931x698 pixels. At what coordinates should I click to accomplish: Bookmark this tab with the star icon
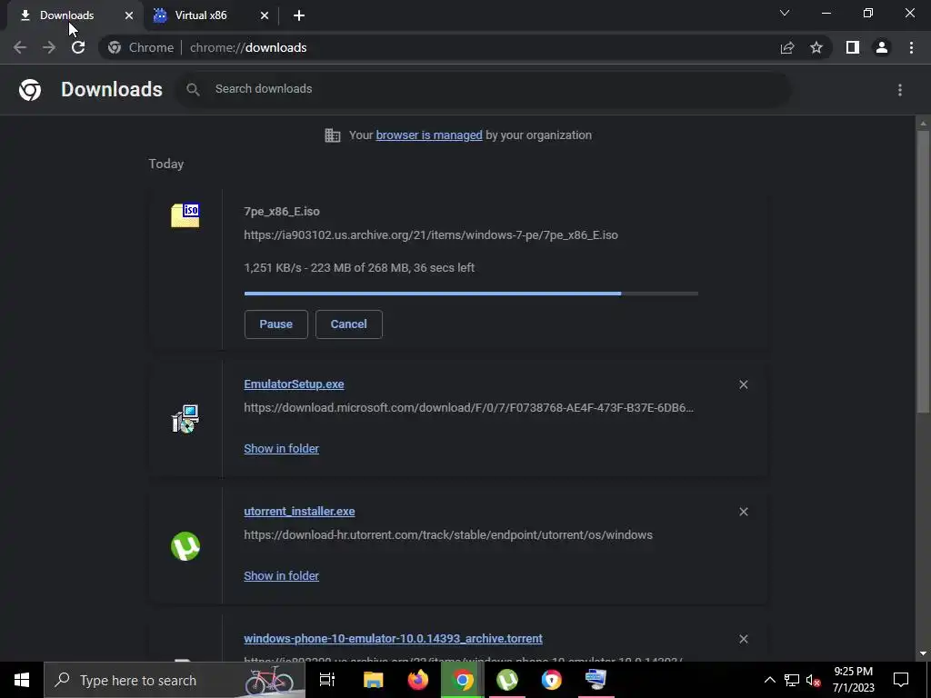[x=816, y=47]
